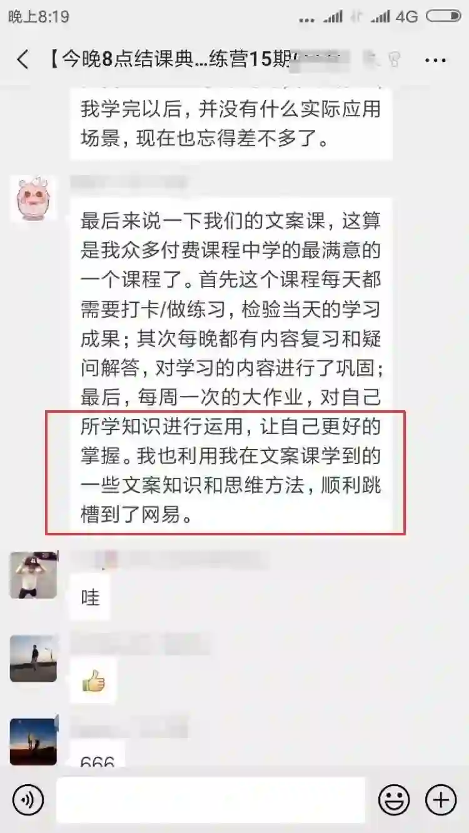Tap the blurred sender name above pig message

click(x=128, y=182)
